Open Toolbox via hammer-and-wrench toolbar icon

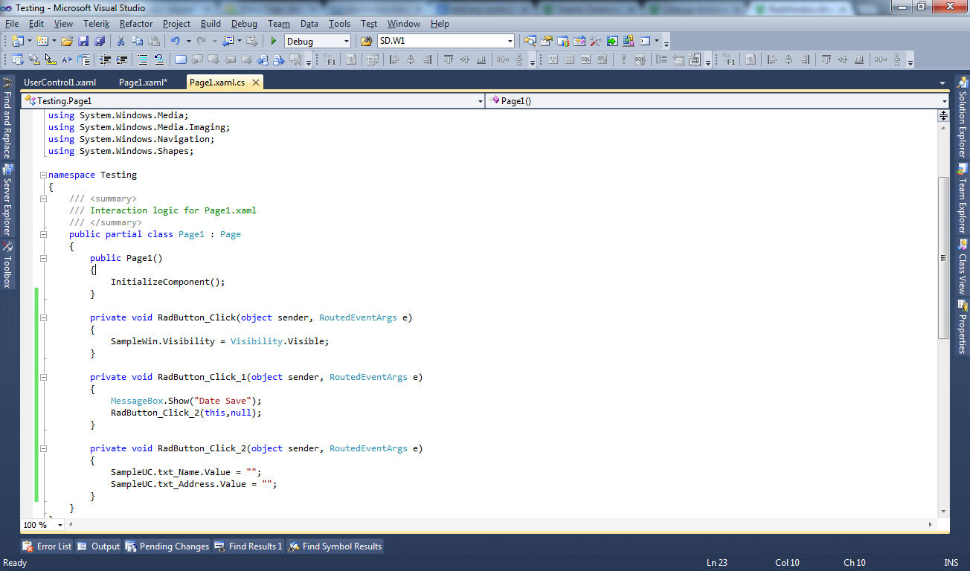point(595,41)
